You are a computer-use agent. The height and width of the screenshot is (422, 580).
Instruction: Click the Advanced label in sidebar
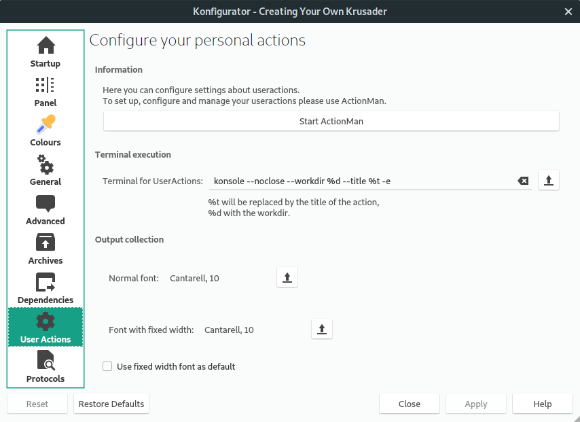click(45, 222)
